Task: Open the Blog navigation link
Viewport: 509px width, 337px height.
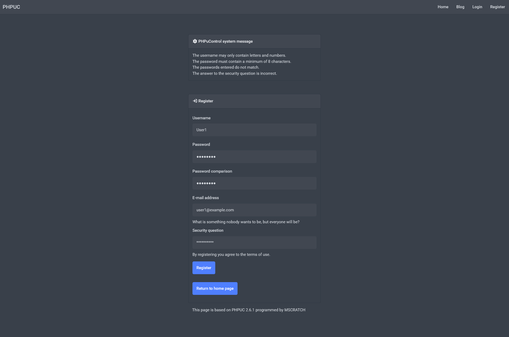Action: (x=460, y=7)
